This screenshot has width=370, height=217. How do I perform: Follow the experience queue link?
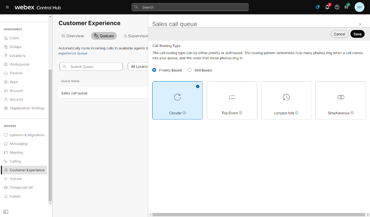73,53
